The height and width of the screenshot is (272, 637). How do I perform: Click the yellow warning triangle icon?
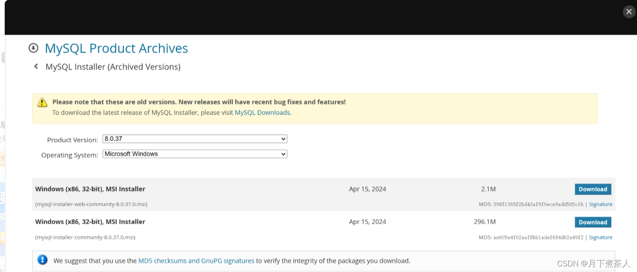pyautogui.click(x=42, y=102)
